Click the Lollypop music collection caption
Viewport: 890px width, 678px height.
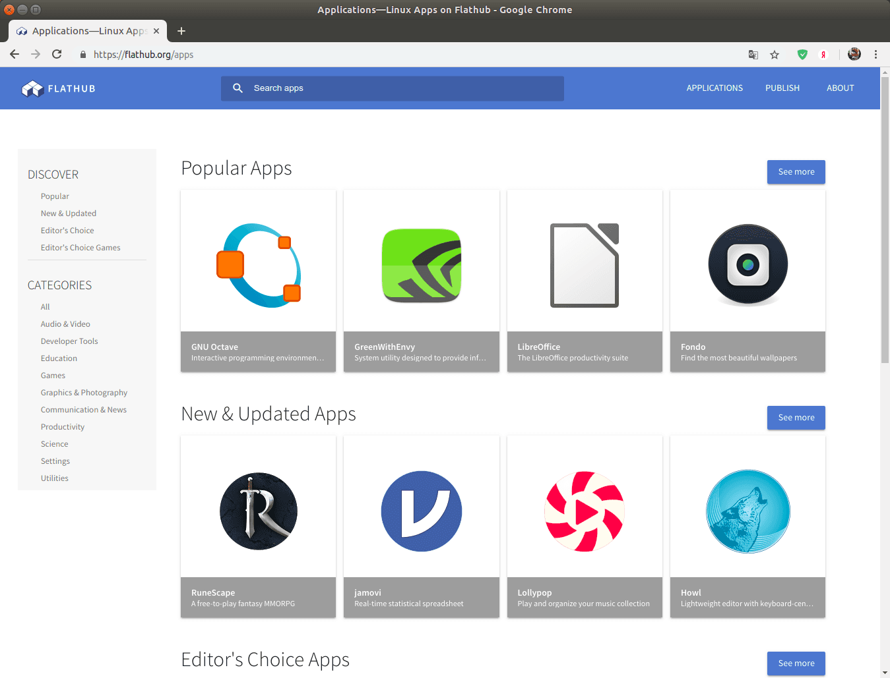point(585,598)
